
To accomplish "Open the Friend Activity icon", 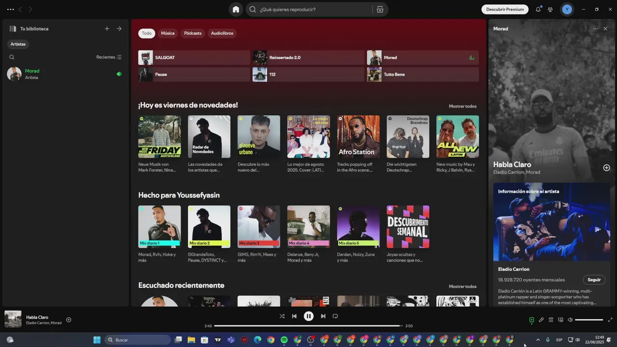I will tap(550, 9).
